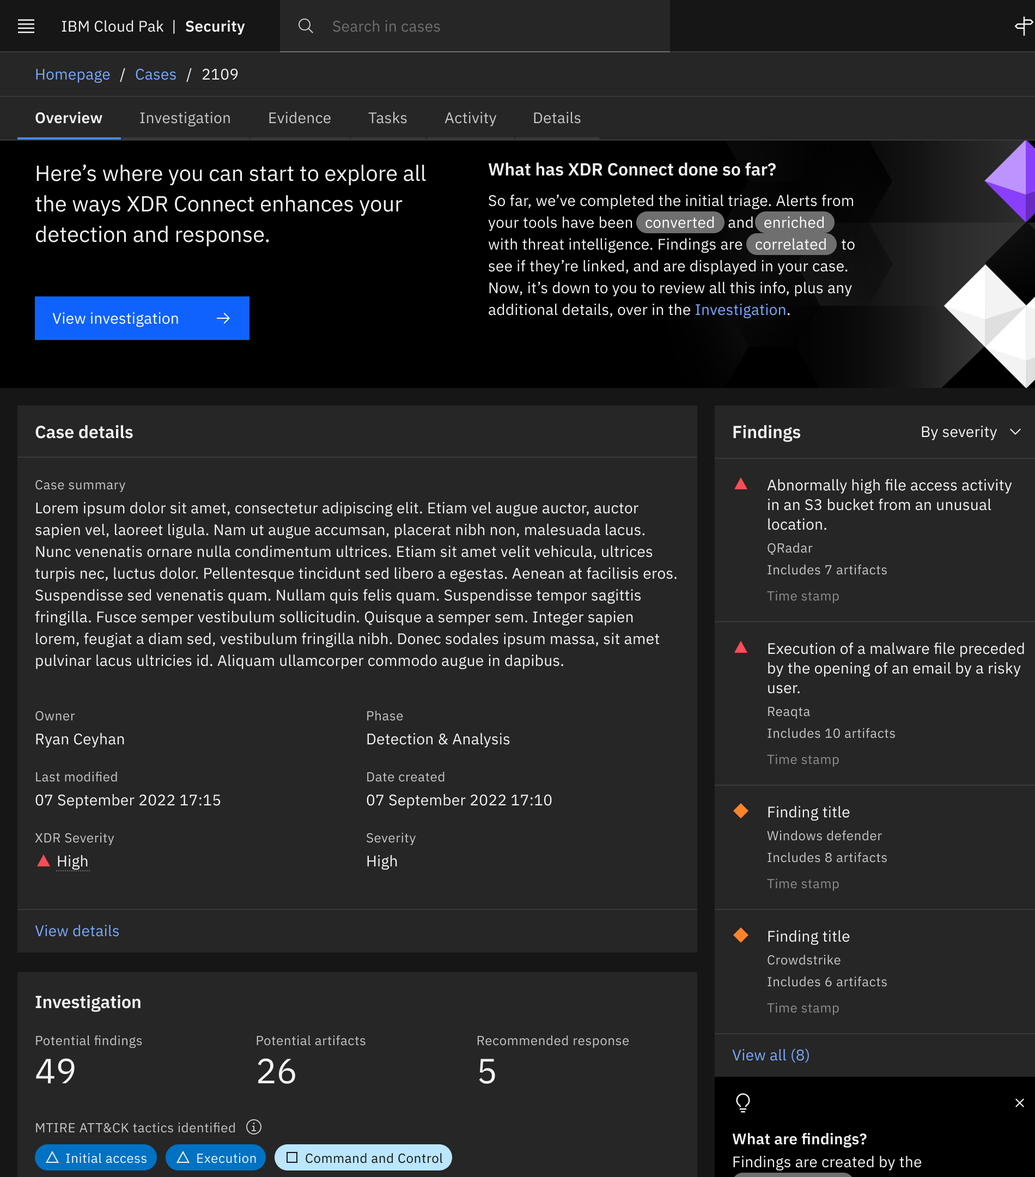Click the arrow icon on View investigation button
Viewport: 1035px width, 1177px height.
pos(223,318)
